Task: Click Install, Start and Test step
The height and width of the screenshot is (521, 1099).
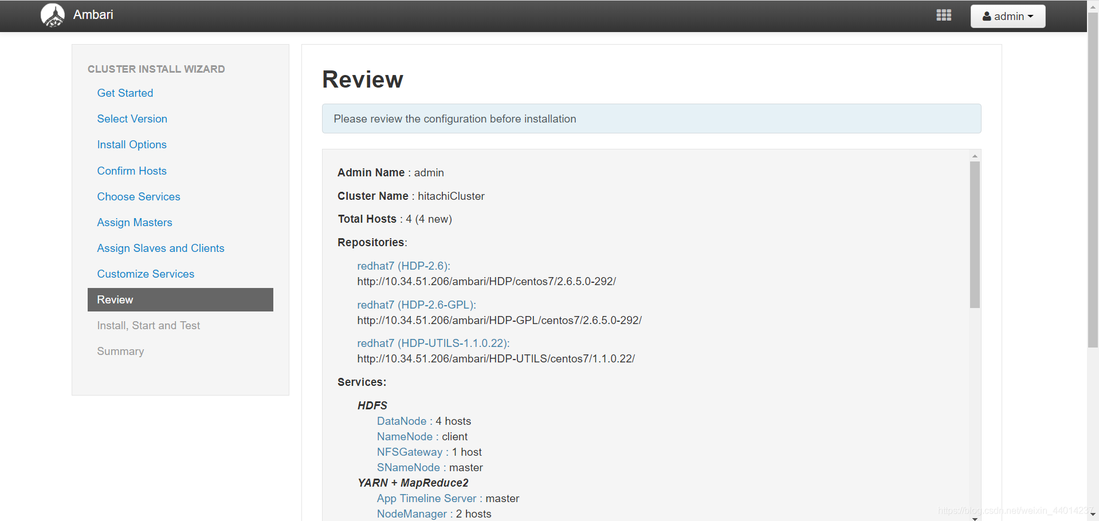Action: [148, 325]
